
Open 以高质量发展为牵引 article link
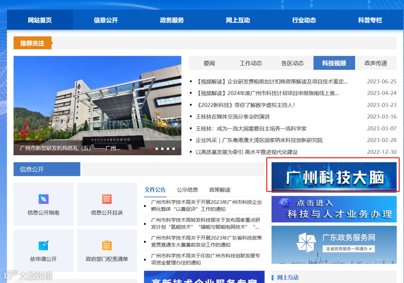coord(247,152)
